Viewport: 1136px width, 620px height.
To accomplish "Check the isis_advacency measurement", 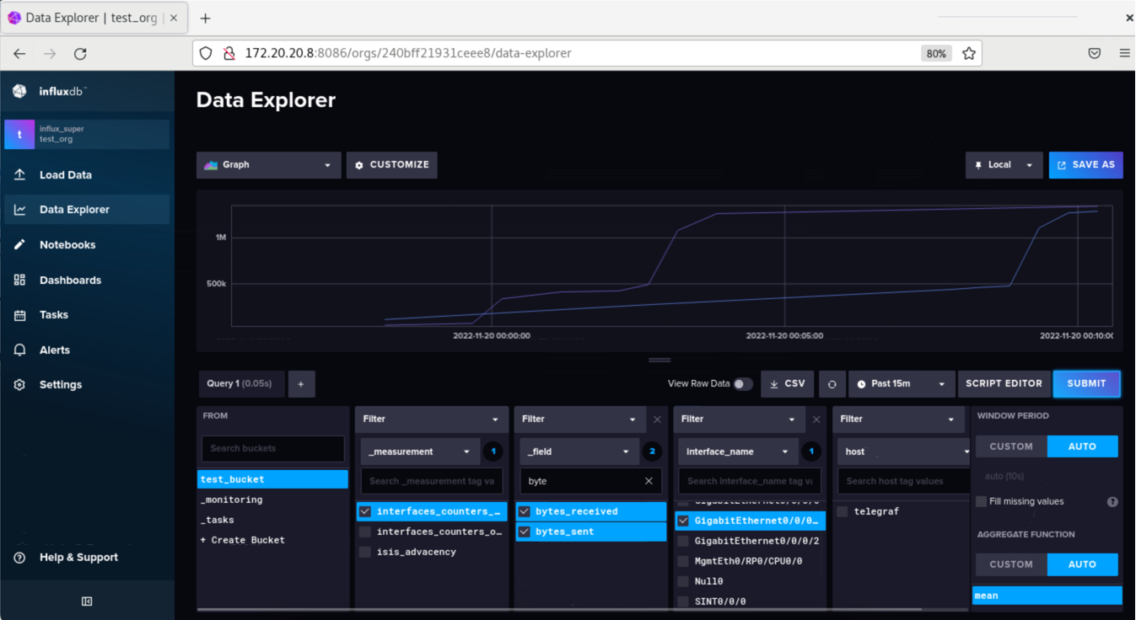I will 365,552.
